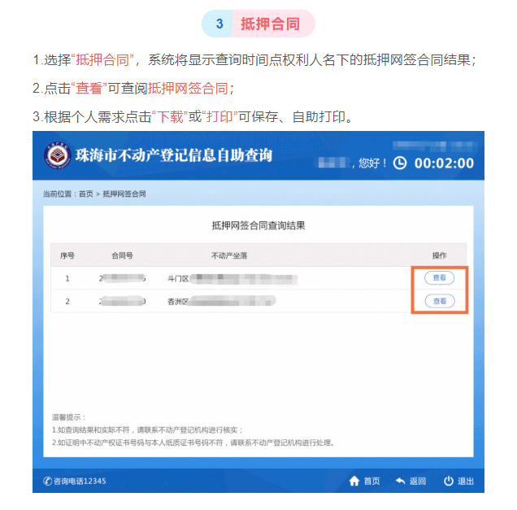The height and width of the screenshot is (510, 517).
Task: Click the 查看 button for contract row 2
Action: (x=440, y=301)
